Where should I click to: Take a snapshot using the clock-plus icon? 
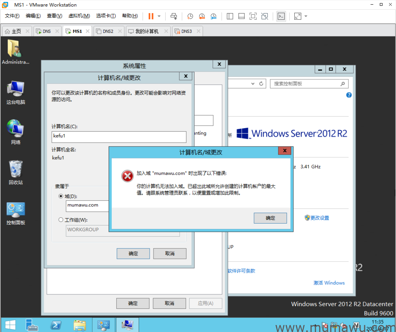coord(190,16)
